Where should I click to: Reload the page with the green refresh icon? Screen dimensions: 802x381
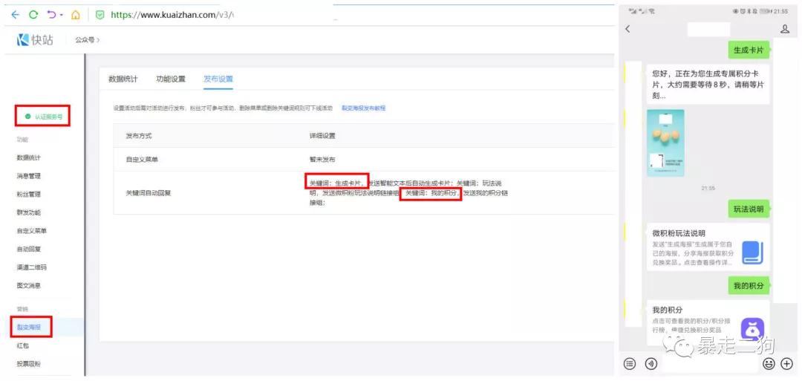coord(33,15)
